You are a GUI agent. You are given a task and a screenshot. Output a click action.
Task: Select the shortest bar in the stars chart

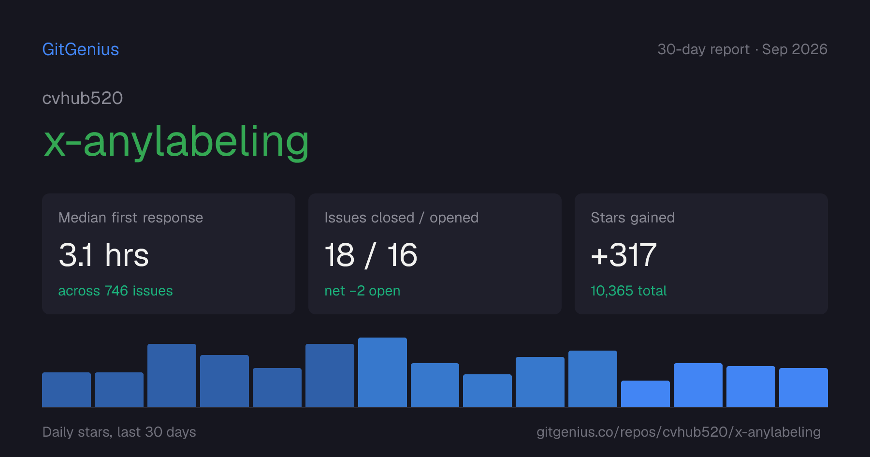click(x=645, y=394)
